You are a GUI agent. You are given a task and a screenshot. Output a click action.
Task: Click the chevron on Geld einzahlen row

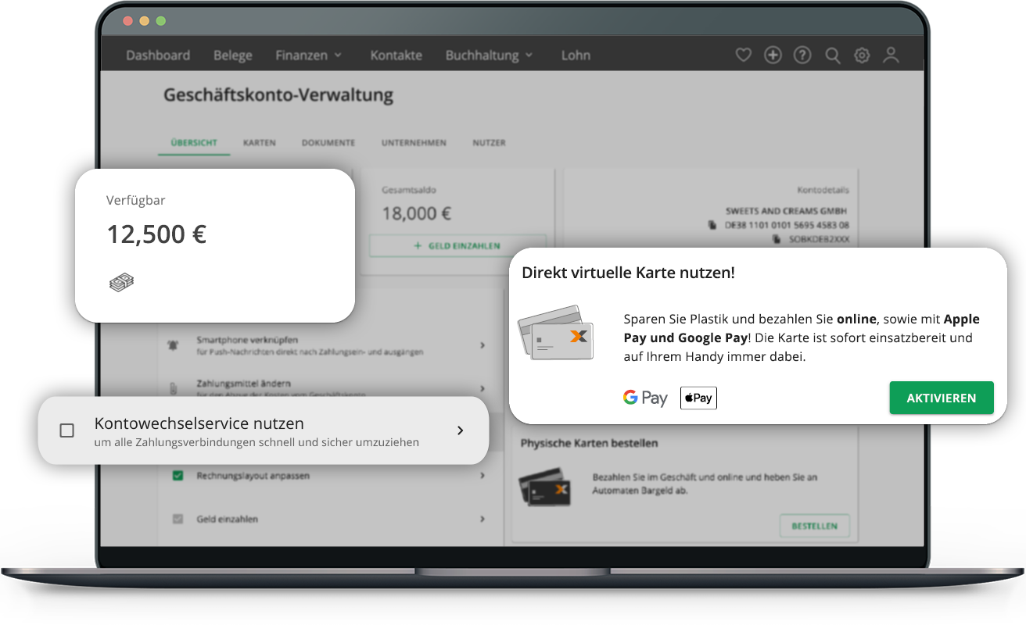tap(483, 519)
